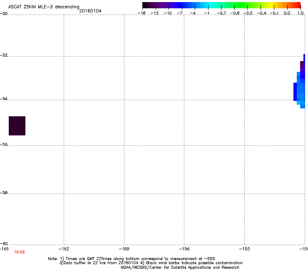Click the longitude label -165
Image resolution: width=308 pixels, height=270 pixels.
[4, 249]
